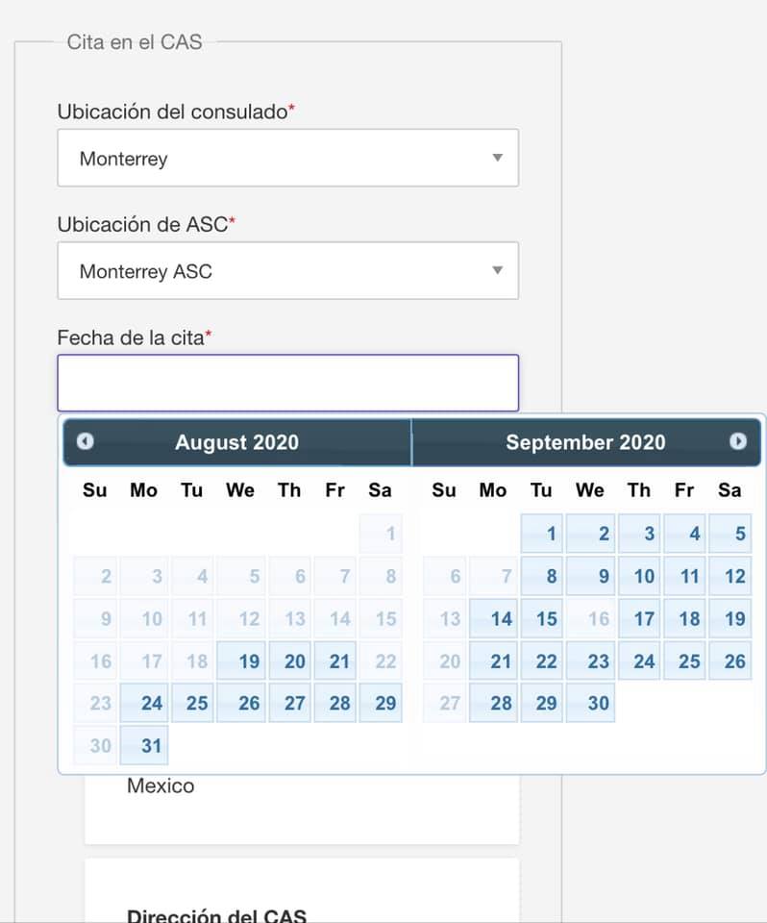Expand the Ubicación de ASC dropdown
The height and width of the screenshot is (923, 767).
click(x=287, y=271)
